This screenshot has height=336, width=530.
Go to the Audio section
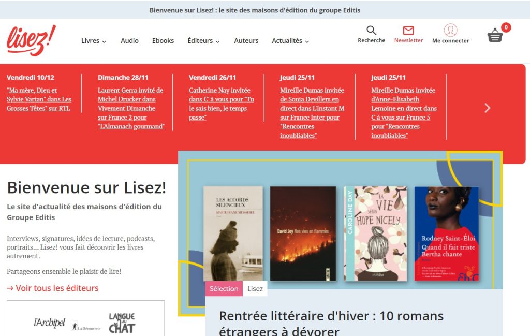pos(129,41)
